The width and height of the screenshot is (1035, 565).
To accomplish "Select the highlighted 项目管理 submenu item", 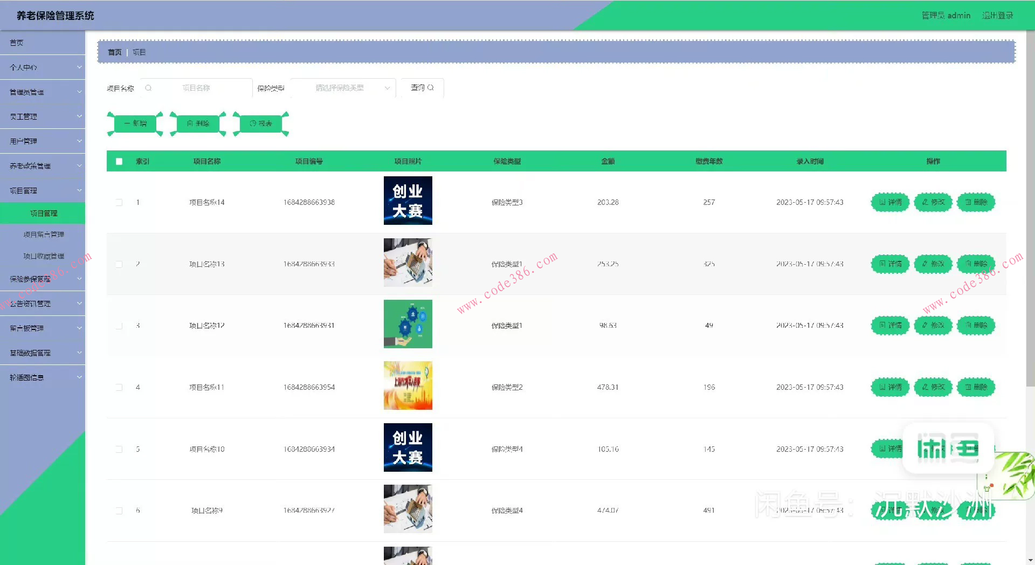I will [x=43, y=213].
